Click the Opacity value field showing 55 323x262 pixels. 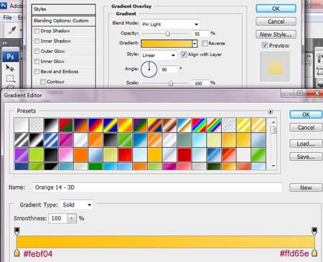[x=200, y=34]
